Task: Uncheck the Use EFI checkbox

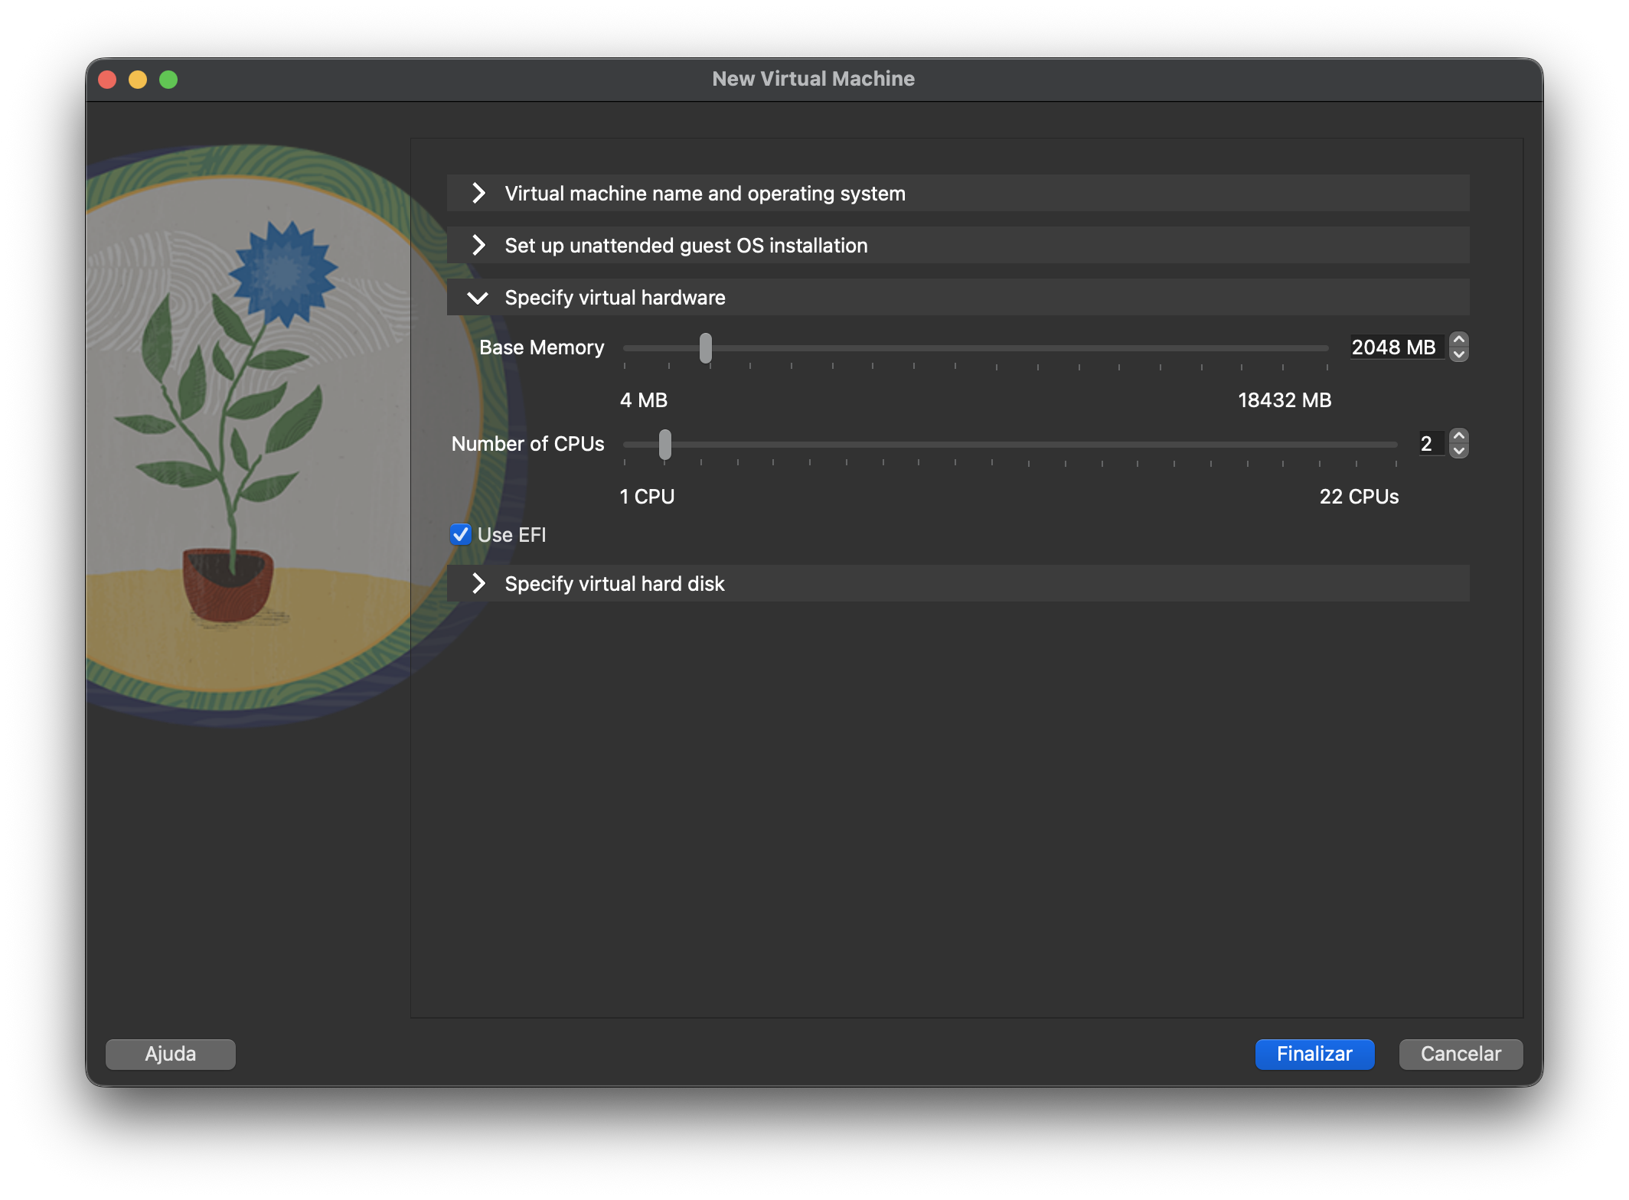Action: (x=461, y=535)
